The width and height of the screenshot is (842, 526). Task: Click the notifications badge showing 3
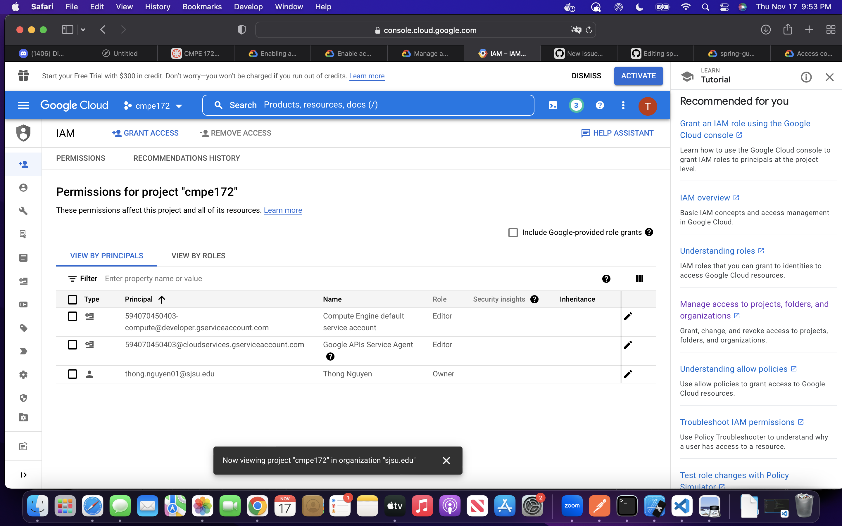click(576, 105)
